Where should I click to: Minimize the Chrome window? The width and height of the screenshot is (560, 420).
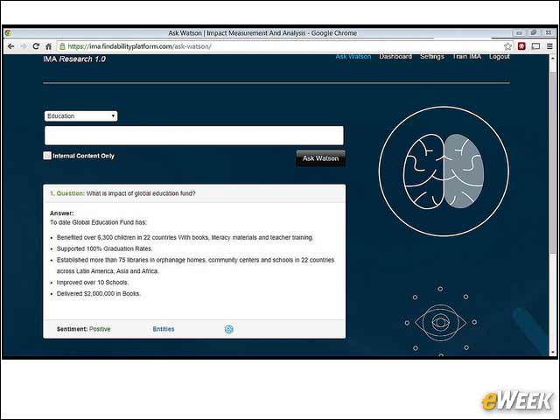(x=519, y=32)
